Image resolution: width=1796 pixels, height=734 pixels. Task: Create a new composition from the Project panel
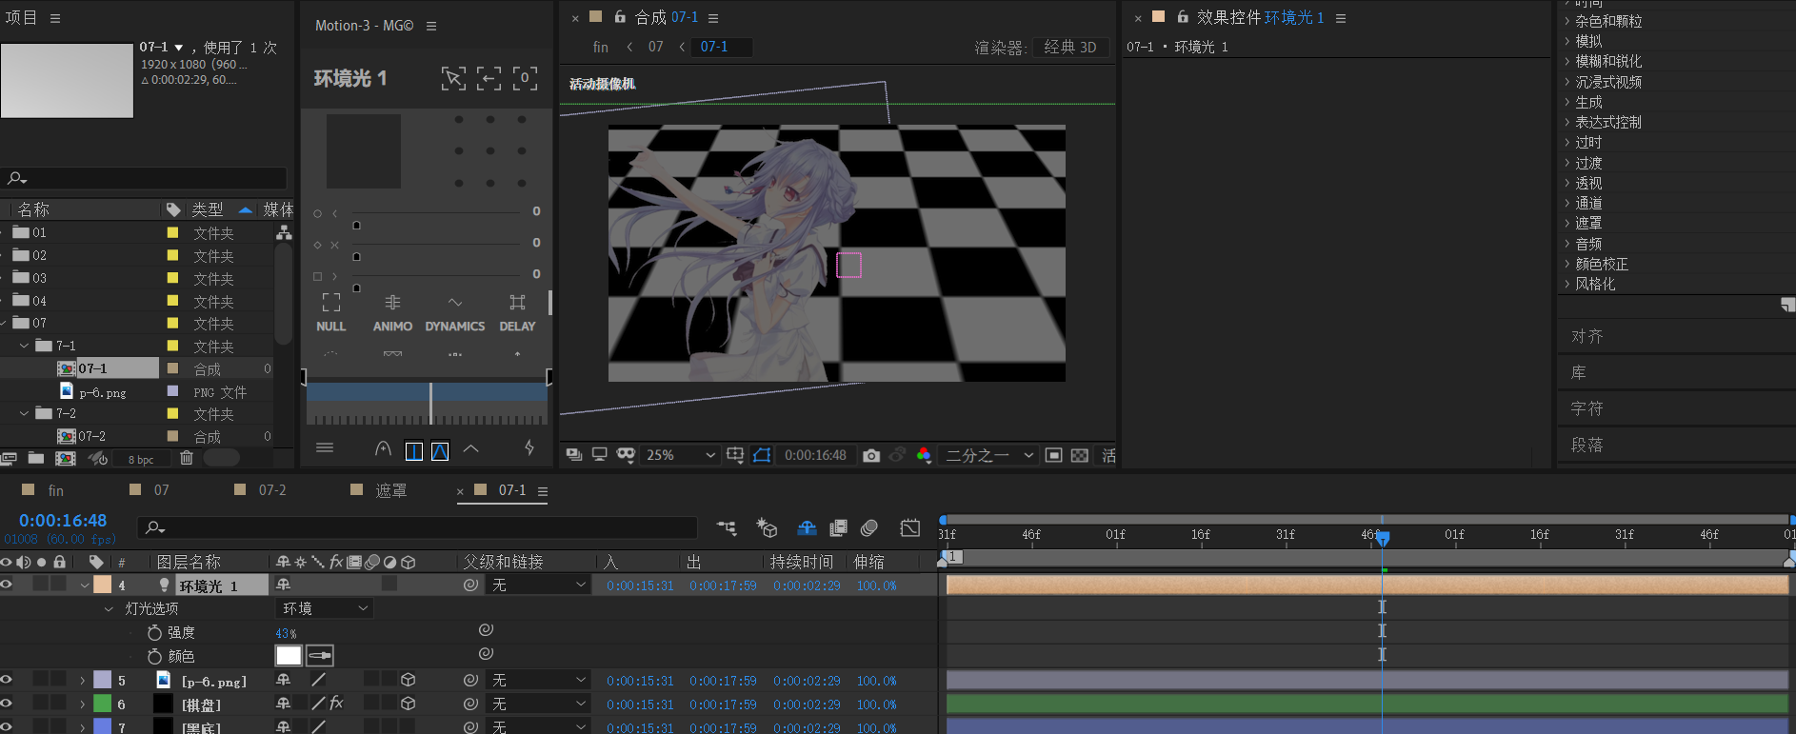click(x=65, y=458)
